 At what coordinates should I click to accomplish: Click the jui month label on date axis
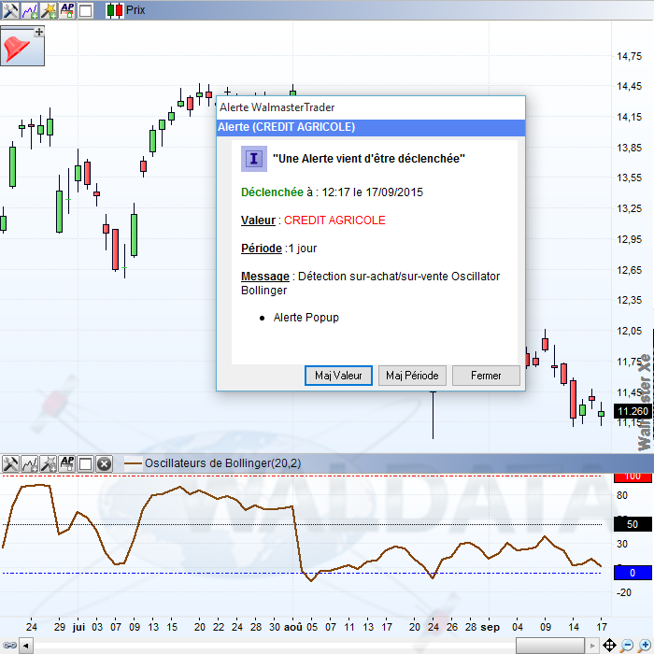tap(78, 627)
